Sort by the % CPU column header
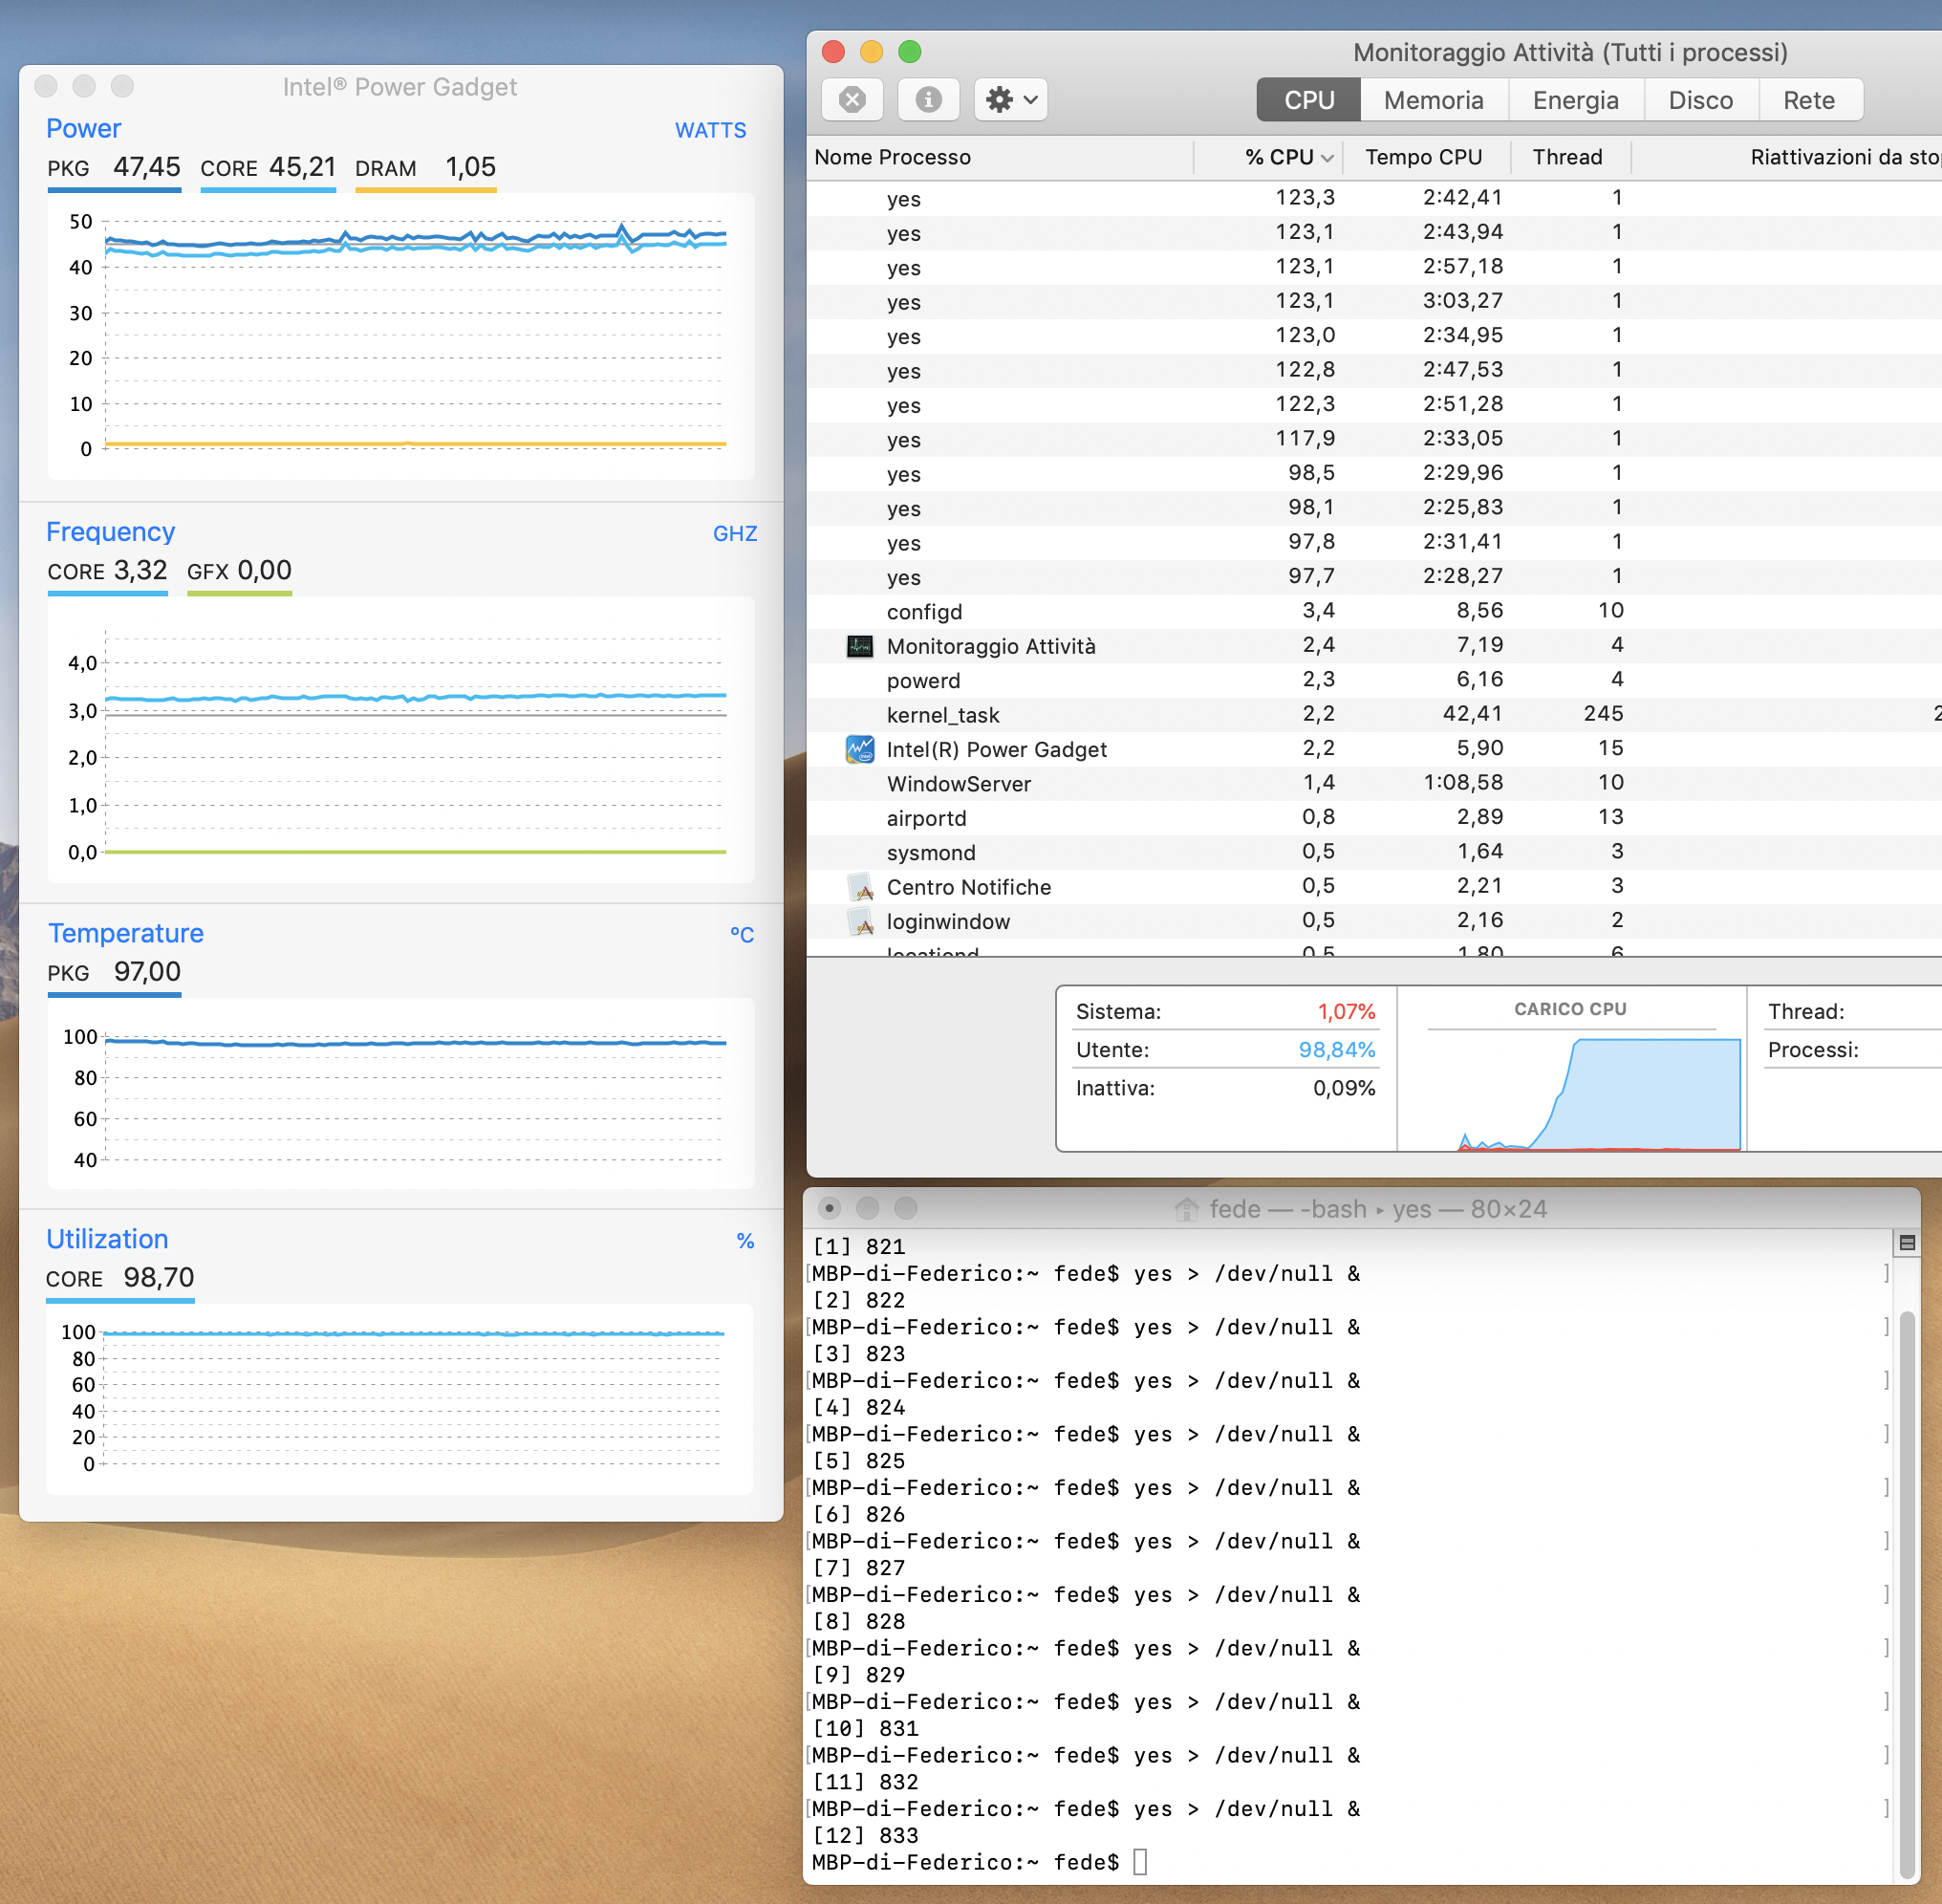Screen dimensions: 1942x1904 click(1278, 157)
